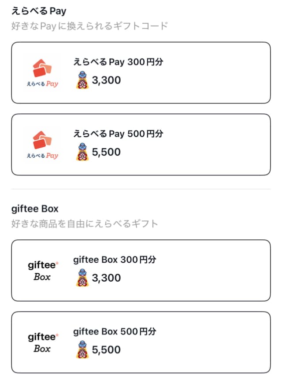Click the えらべるPay logo in 300円分 card
This screenshot has height=376, width=282.
[42, 73]
